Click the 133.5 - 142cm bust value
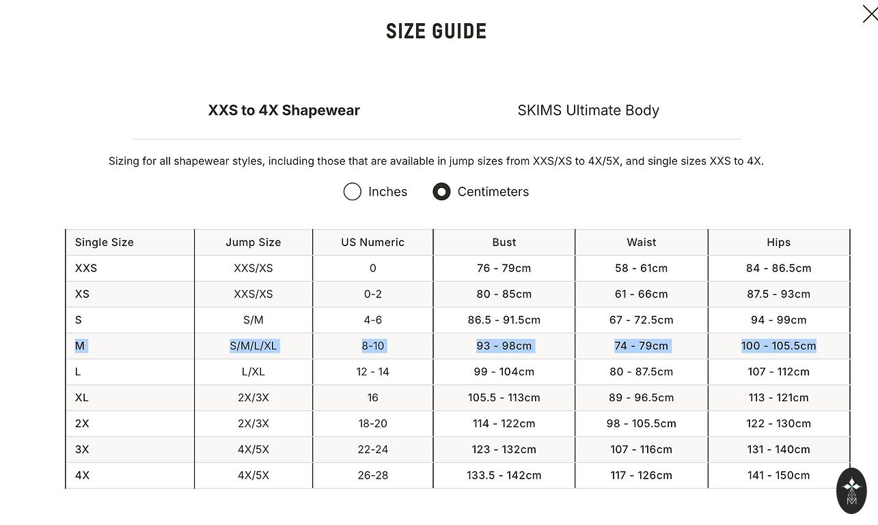Image resolution: width=878 pixels, height=525 pixels. click(504, 476)
